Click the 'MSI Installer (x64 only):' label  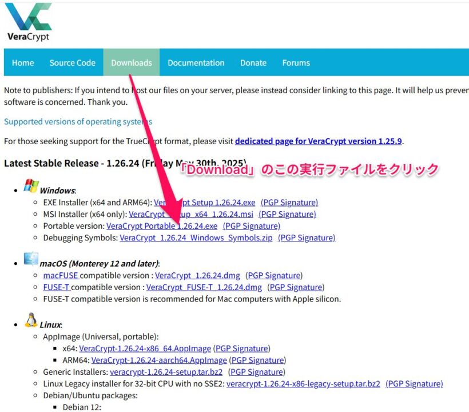click(85, 214)
